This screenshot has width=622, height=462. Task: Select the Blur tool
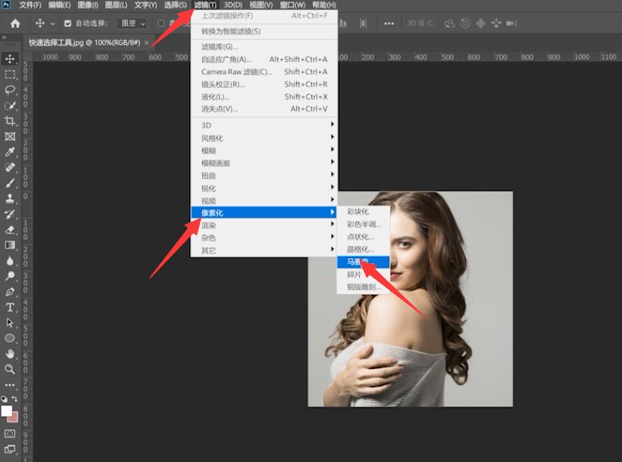point(10,261)
